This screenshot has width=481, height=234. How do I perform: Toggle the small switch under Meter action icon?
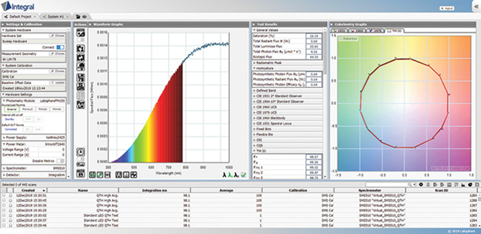pyautogui.click(x=81, y=40)
